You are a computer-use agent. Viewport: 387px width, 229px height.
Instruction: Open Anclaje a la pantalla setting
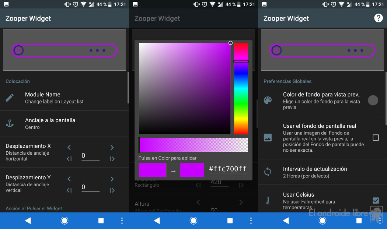click(64, 123)
